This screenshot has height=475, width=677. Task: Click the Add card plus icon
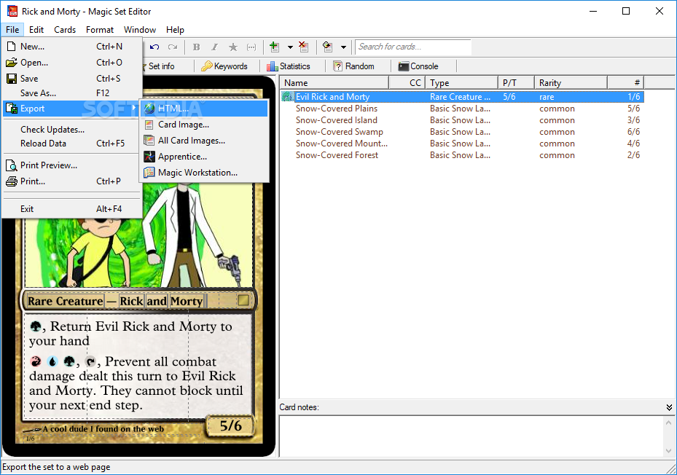coord(274,47)
